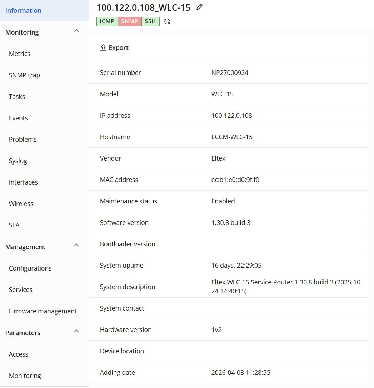The image size is (374, 388).
Task: Click the refresh status icon
Action: point(167,21)
